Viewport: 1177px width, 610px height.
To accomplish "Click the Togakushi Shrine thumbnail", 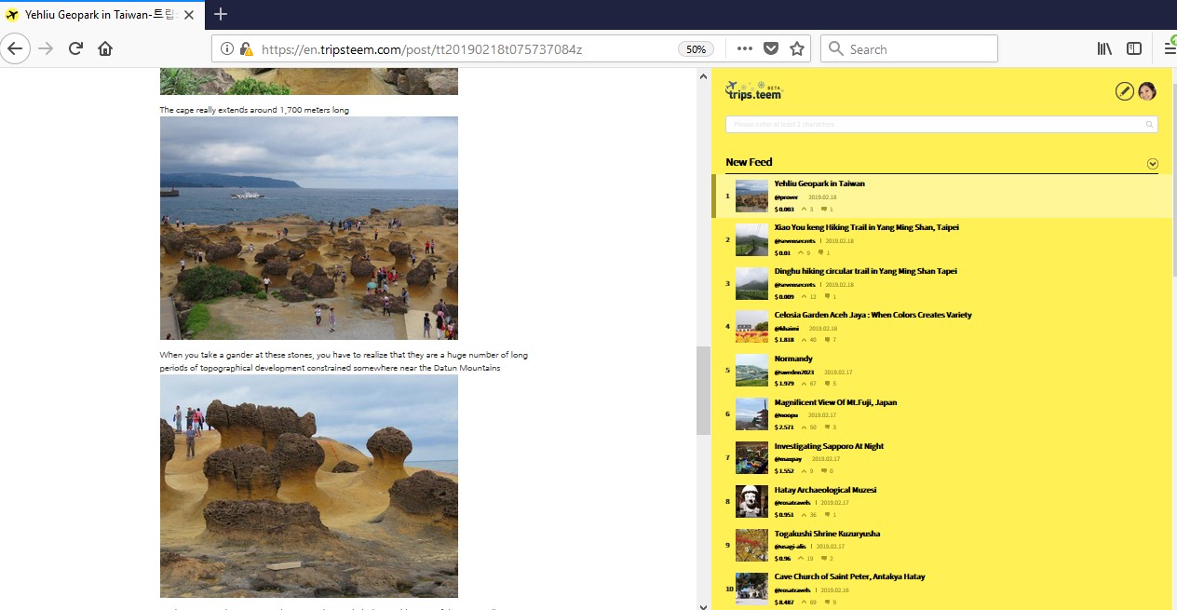I will click(x=751, y=546).
